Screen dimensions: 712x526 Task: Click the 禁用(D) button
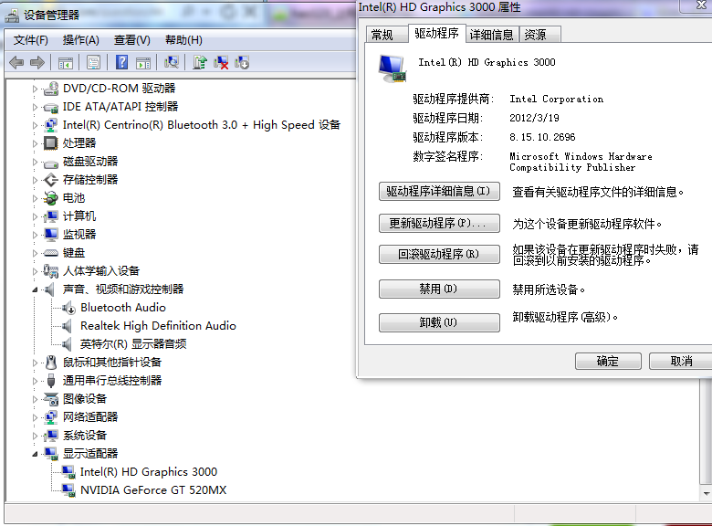pos(439,289)
